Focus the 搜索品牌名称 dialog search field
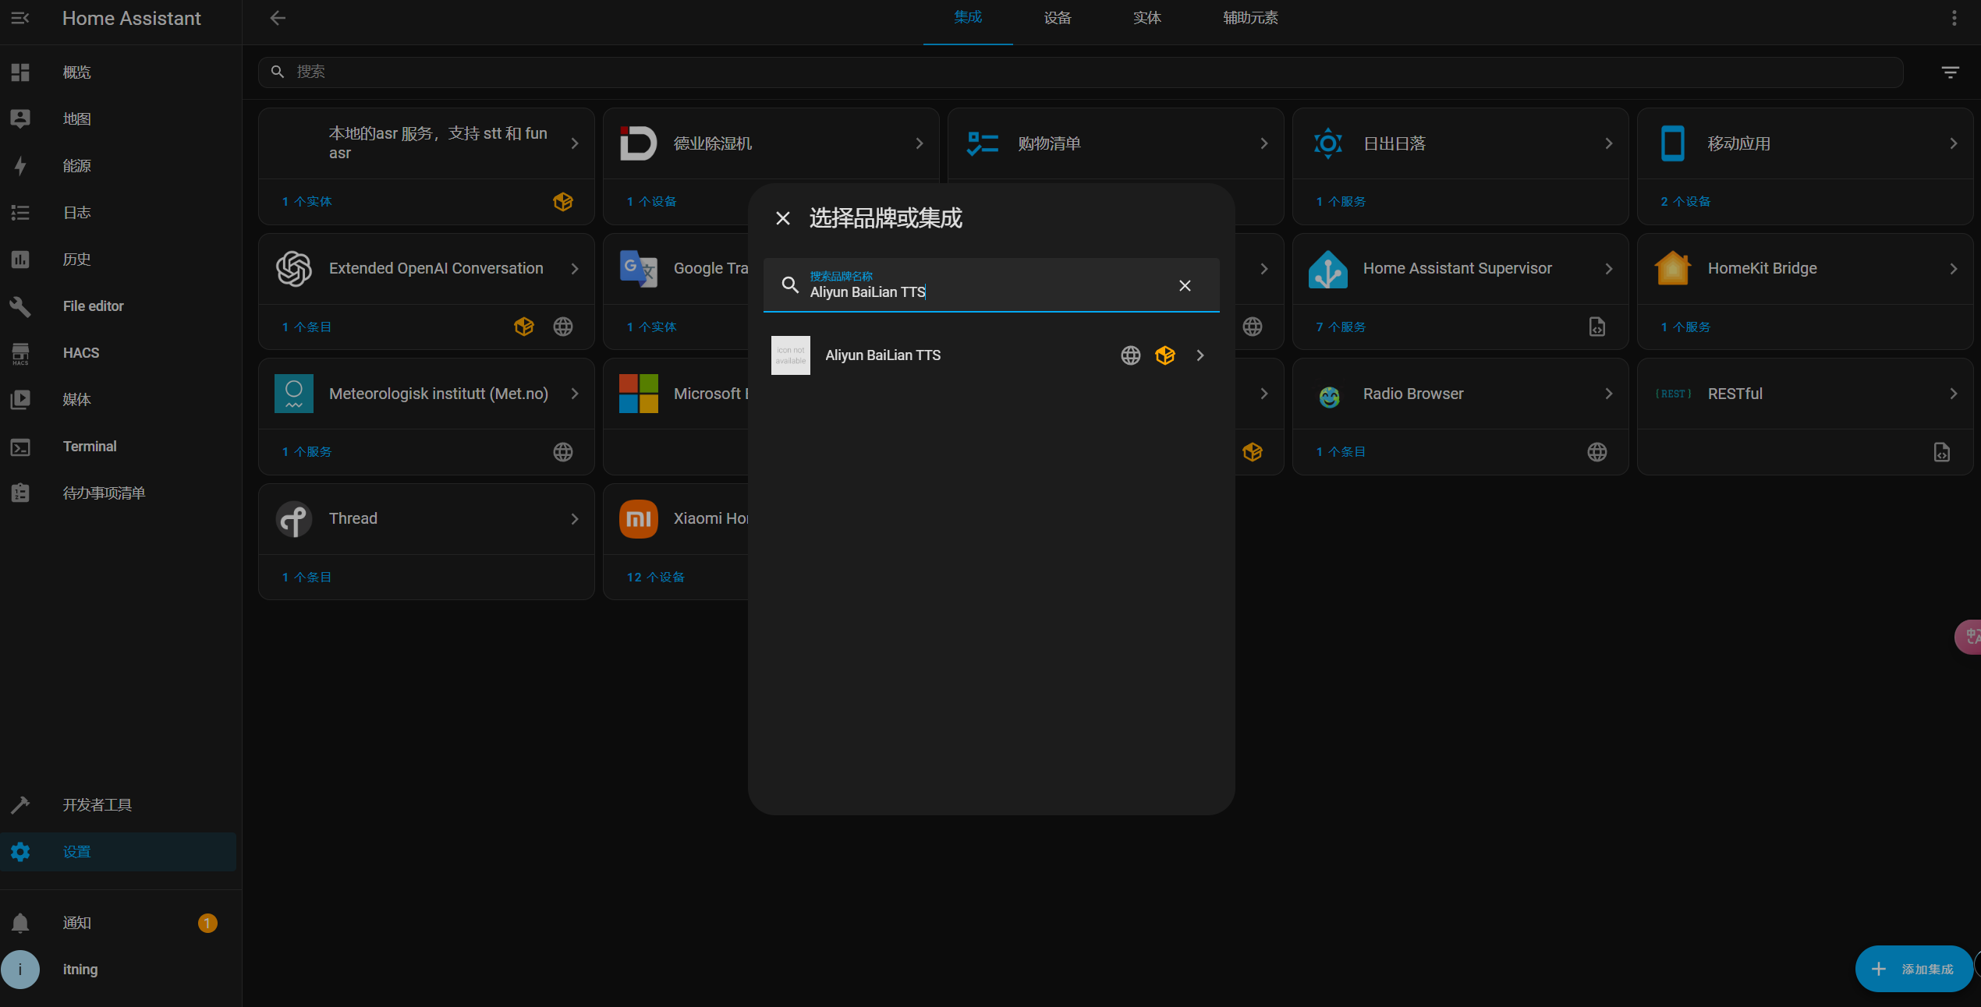Screen dimensions: 1981x1007 [991, 285]
